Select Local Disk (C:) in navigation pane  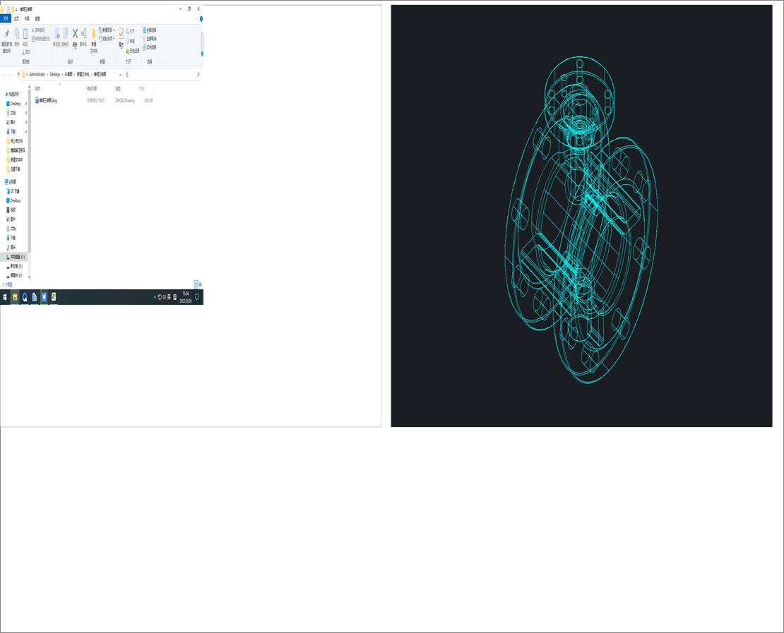click(16, 257)
